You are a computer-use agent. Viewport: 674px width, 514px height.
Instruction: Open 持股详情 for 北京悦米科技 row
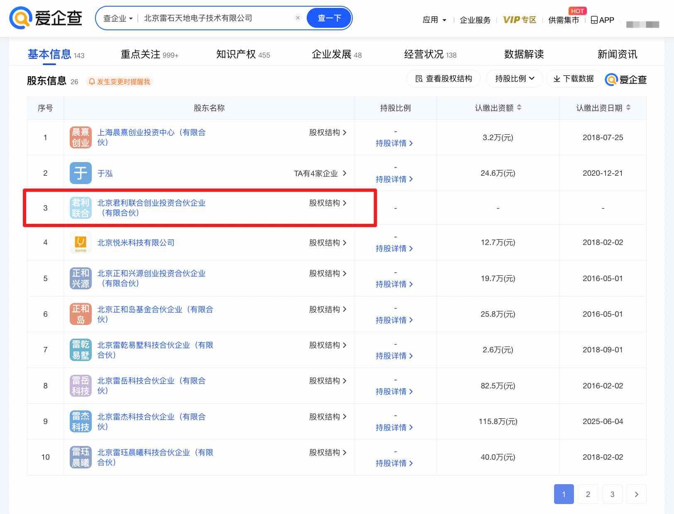pos(394,248)
